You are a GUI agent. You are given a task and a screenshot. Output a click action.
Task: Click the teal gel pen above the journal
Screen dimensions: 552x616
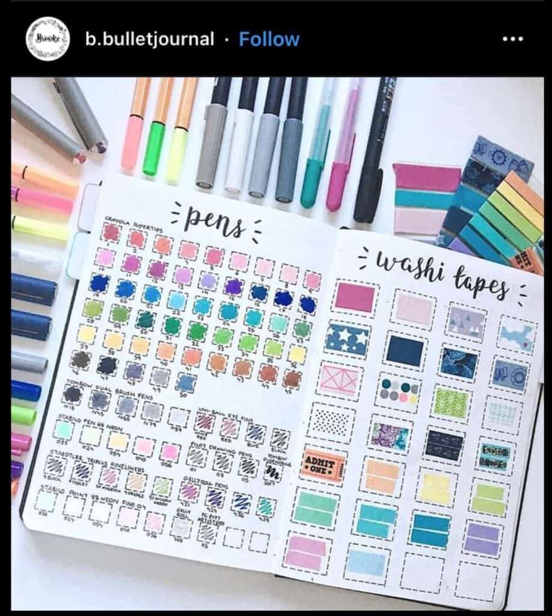(x=317, y=143)
